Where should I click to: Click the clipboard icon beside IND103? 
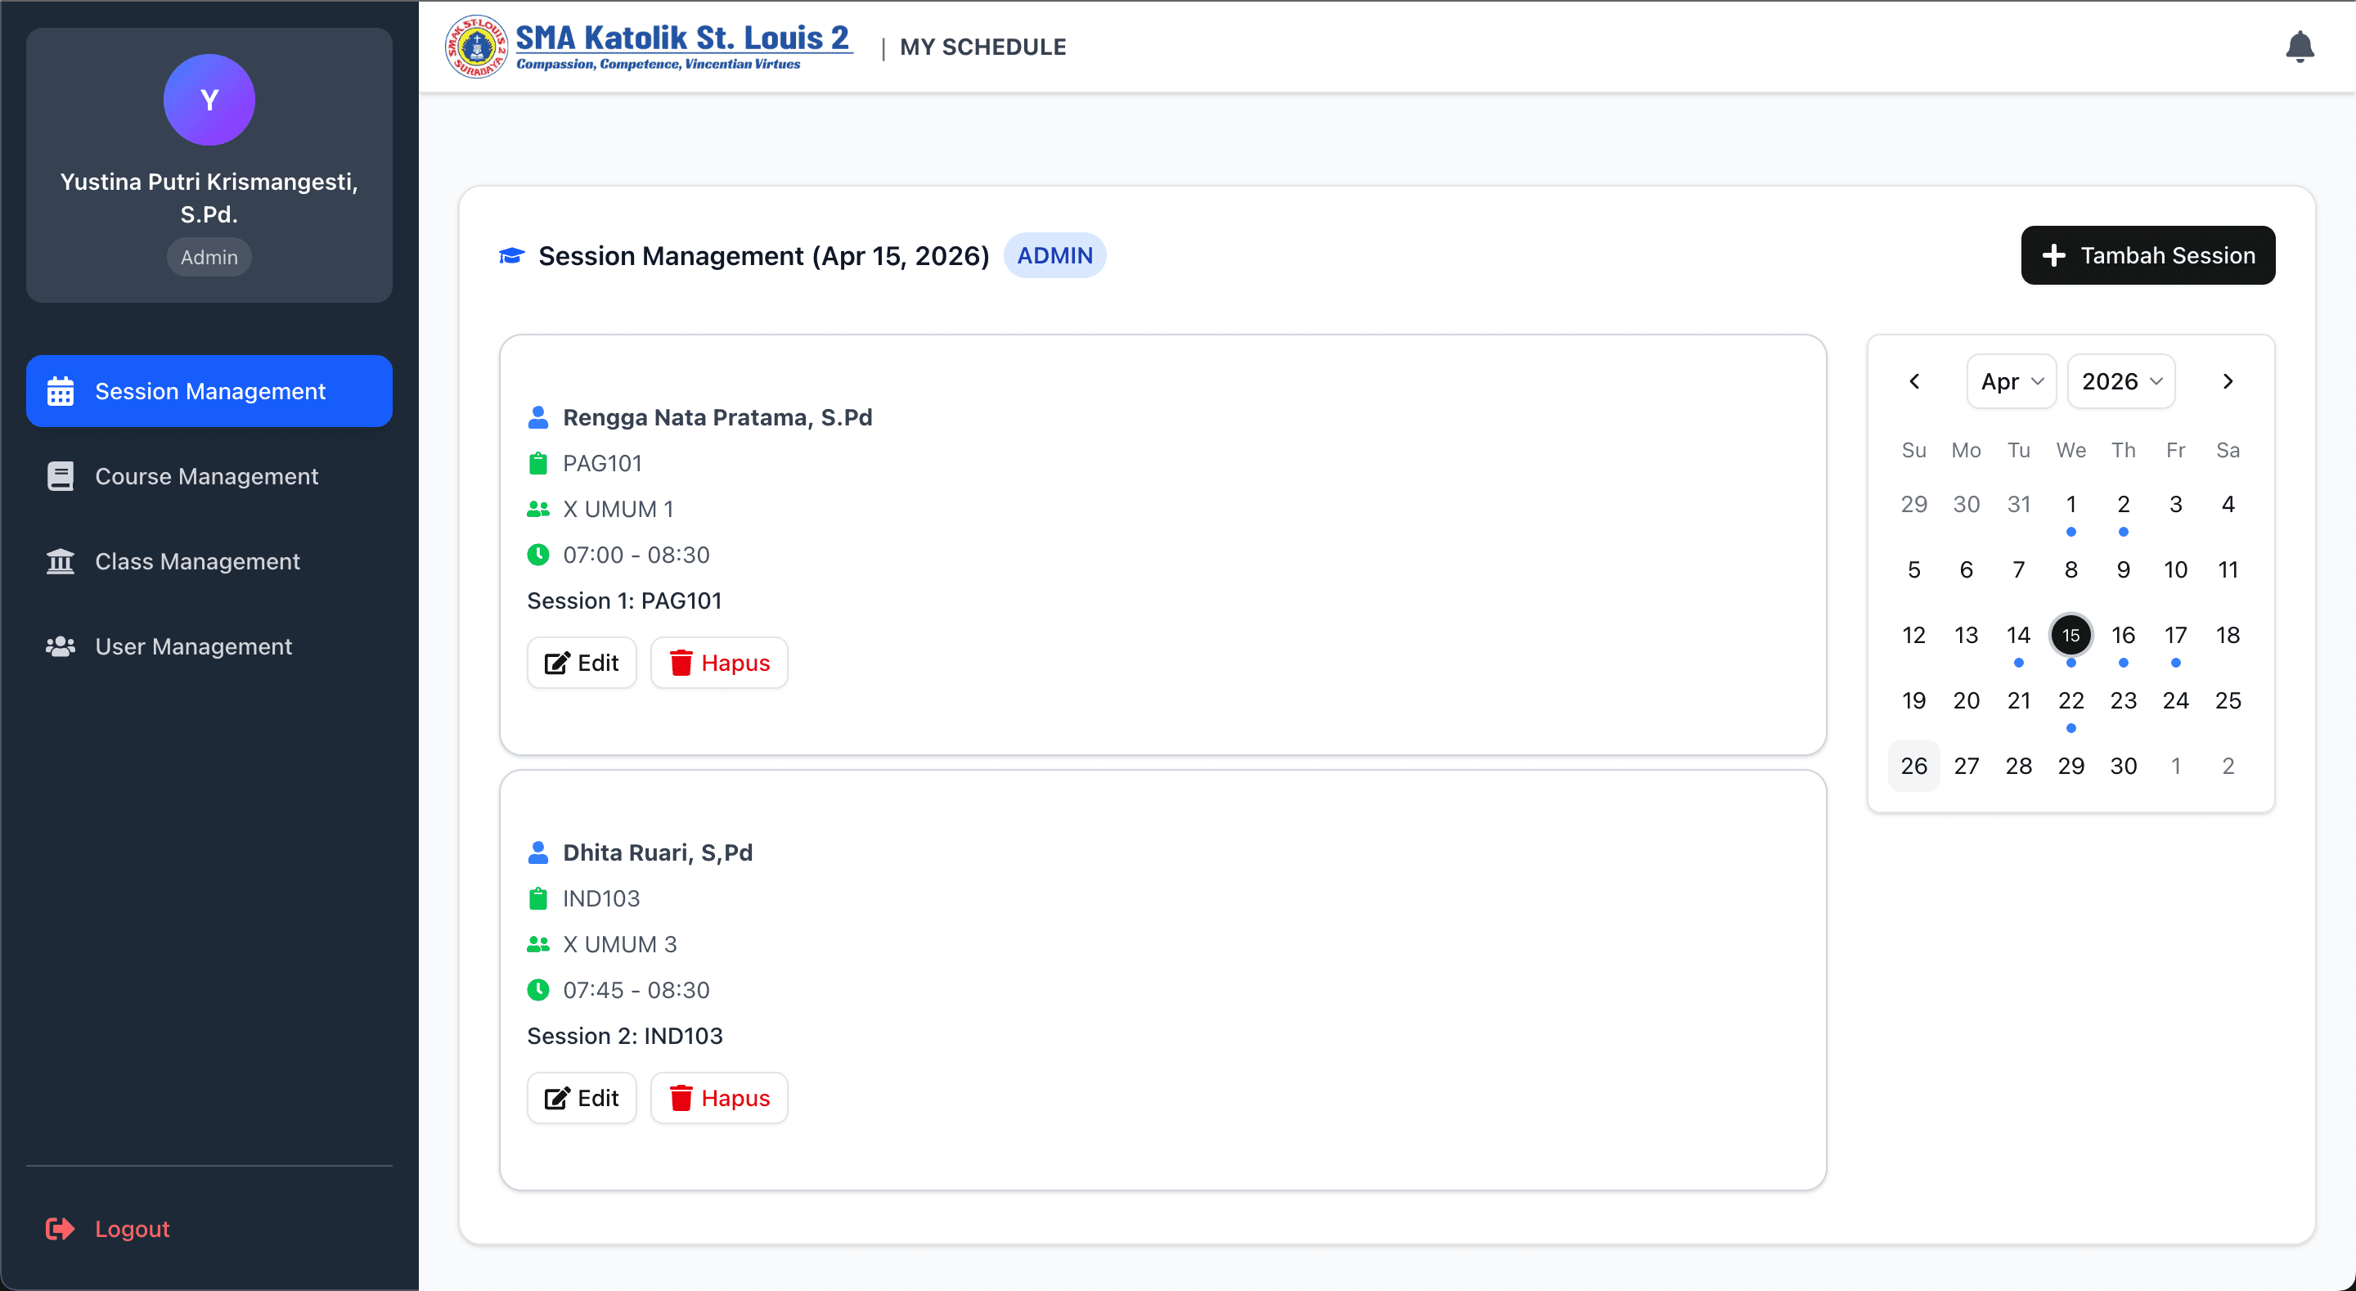point(537,898)
